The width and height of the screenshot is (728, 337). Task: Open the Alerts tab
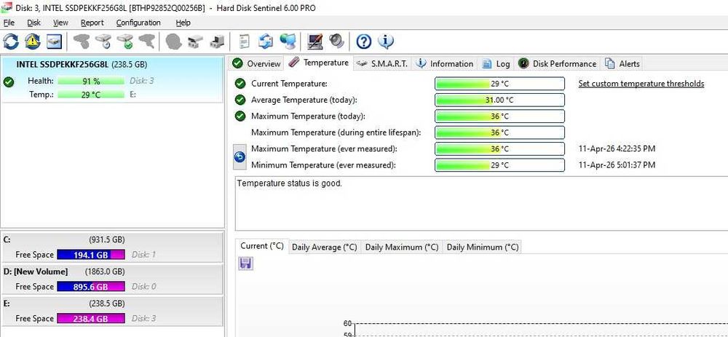pyautogui.click(x=622, y=63)
